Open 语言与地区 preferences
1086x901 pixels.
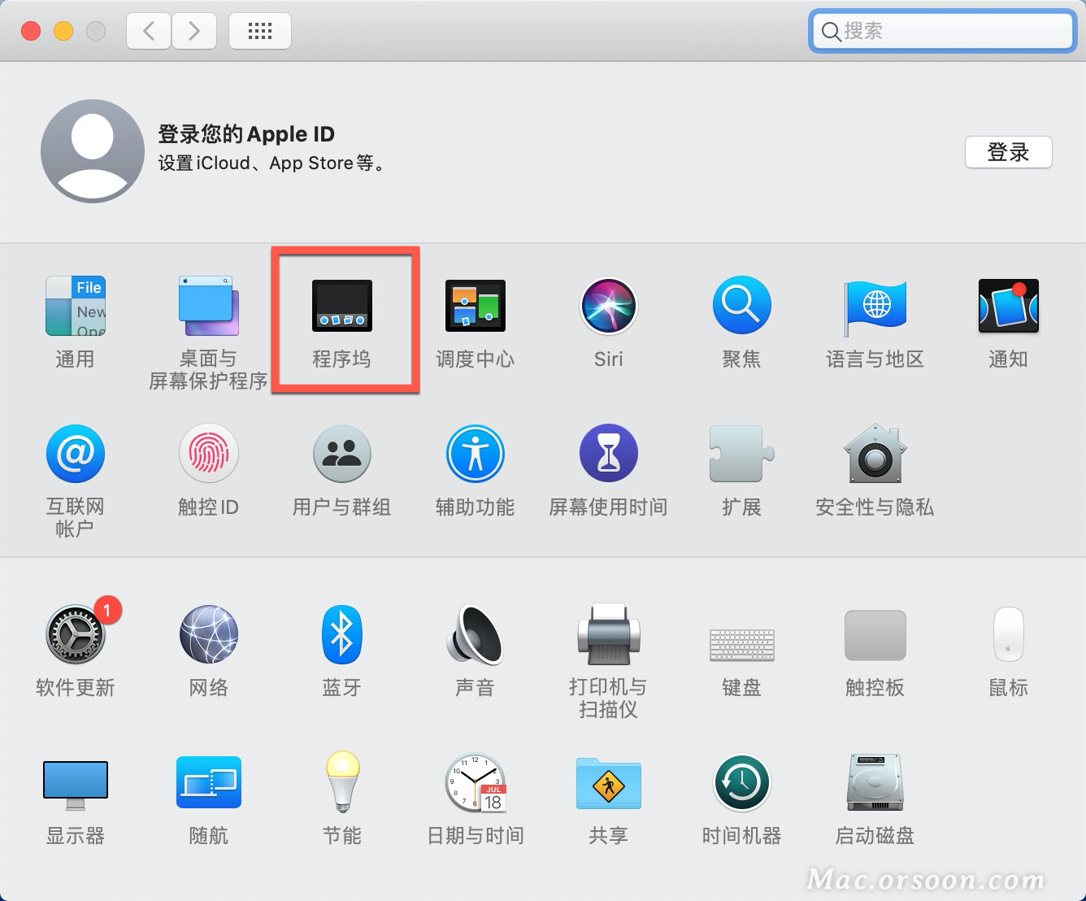tap(875, 307)
